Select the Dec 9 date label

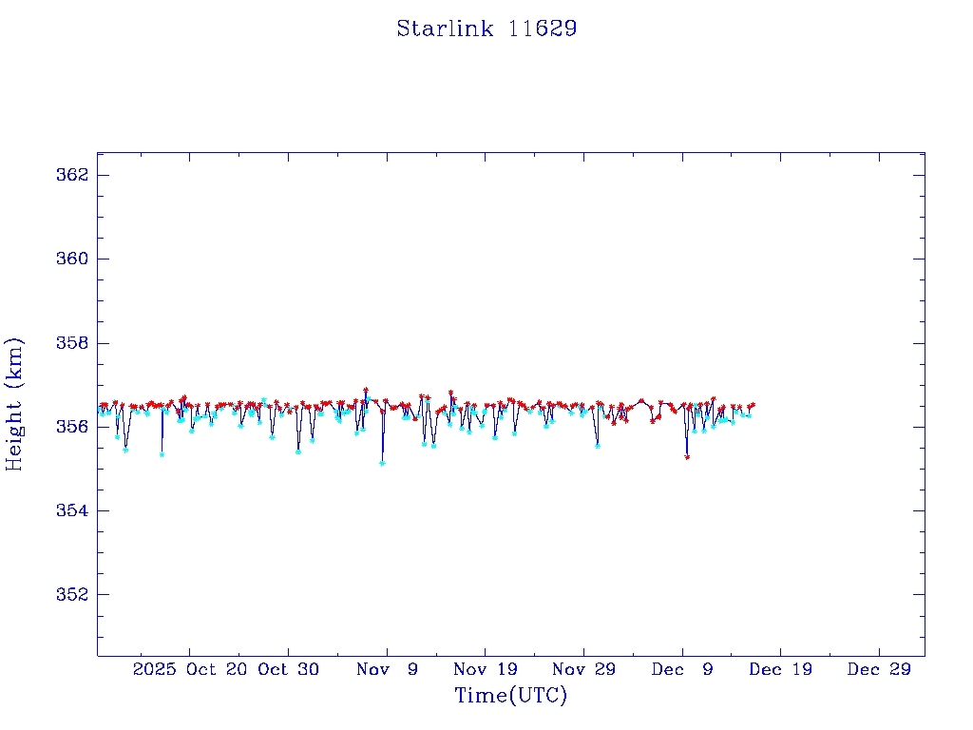(x=682, y=669)
